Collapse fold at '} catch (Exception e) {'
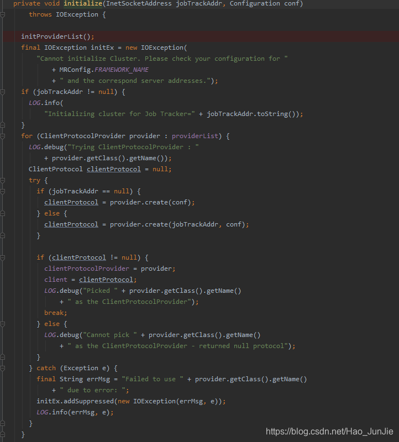The height and width of the screenshot is (442, 399). [x=3, y=368]
